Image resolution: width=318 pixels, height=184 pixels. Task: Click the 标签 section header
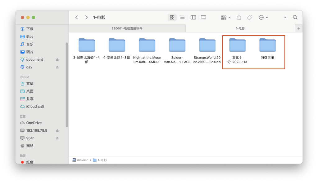point(23,156)
